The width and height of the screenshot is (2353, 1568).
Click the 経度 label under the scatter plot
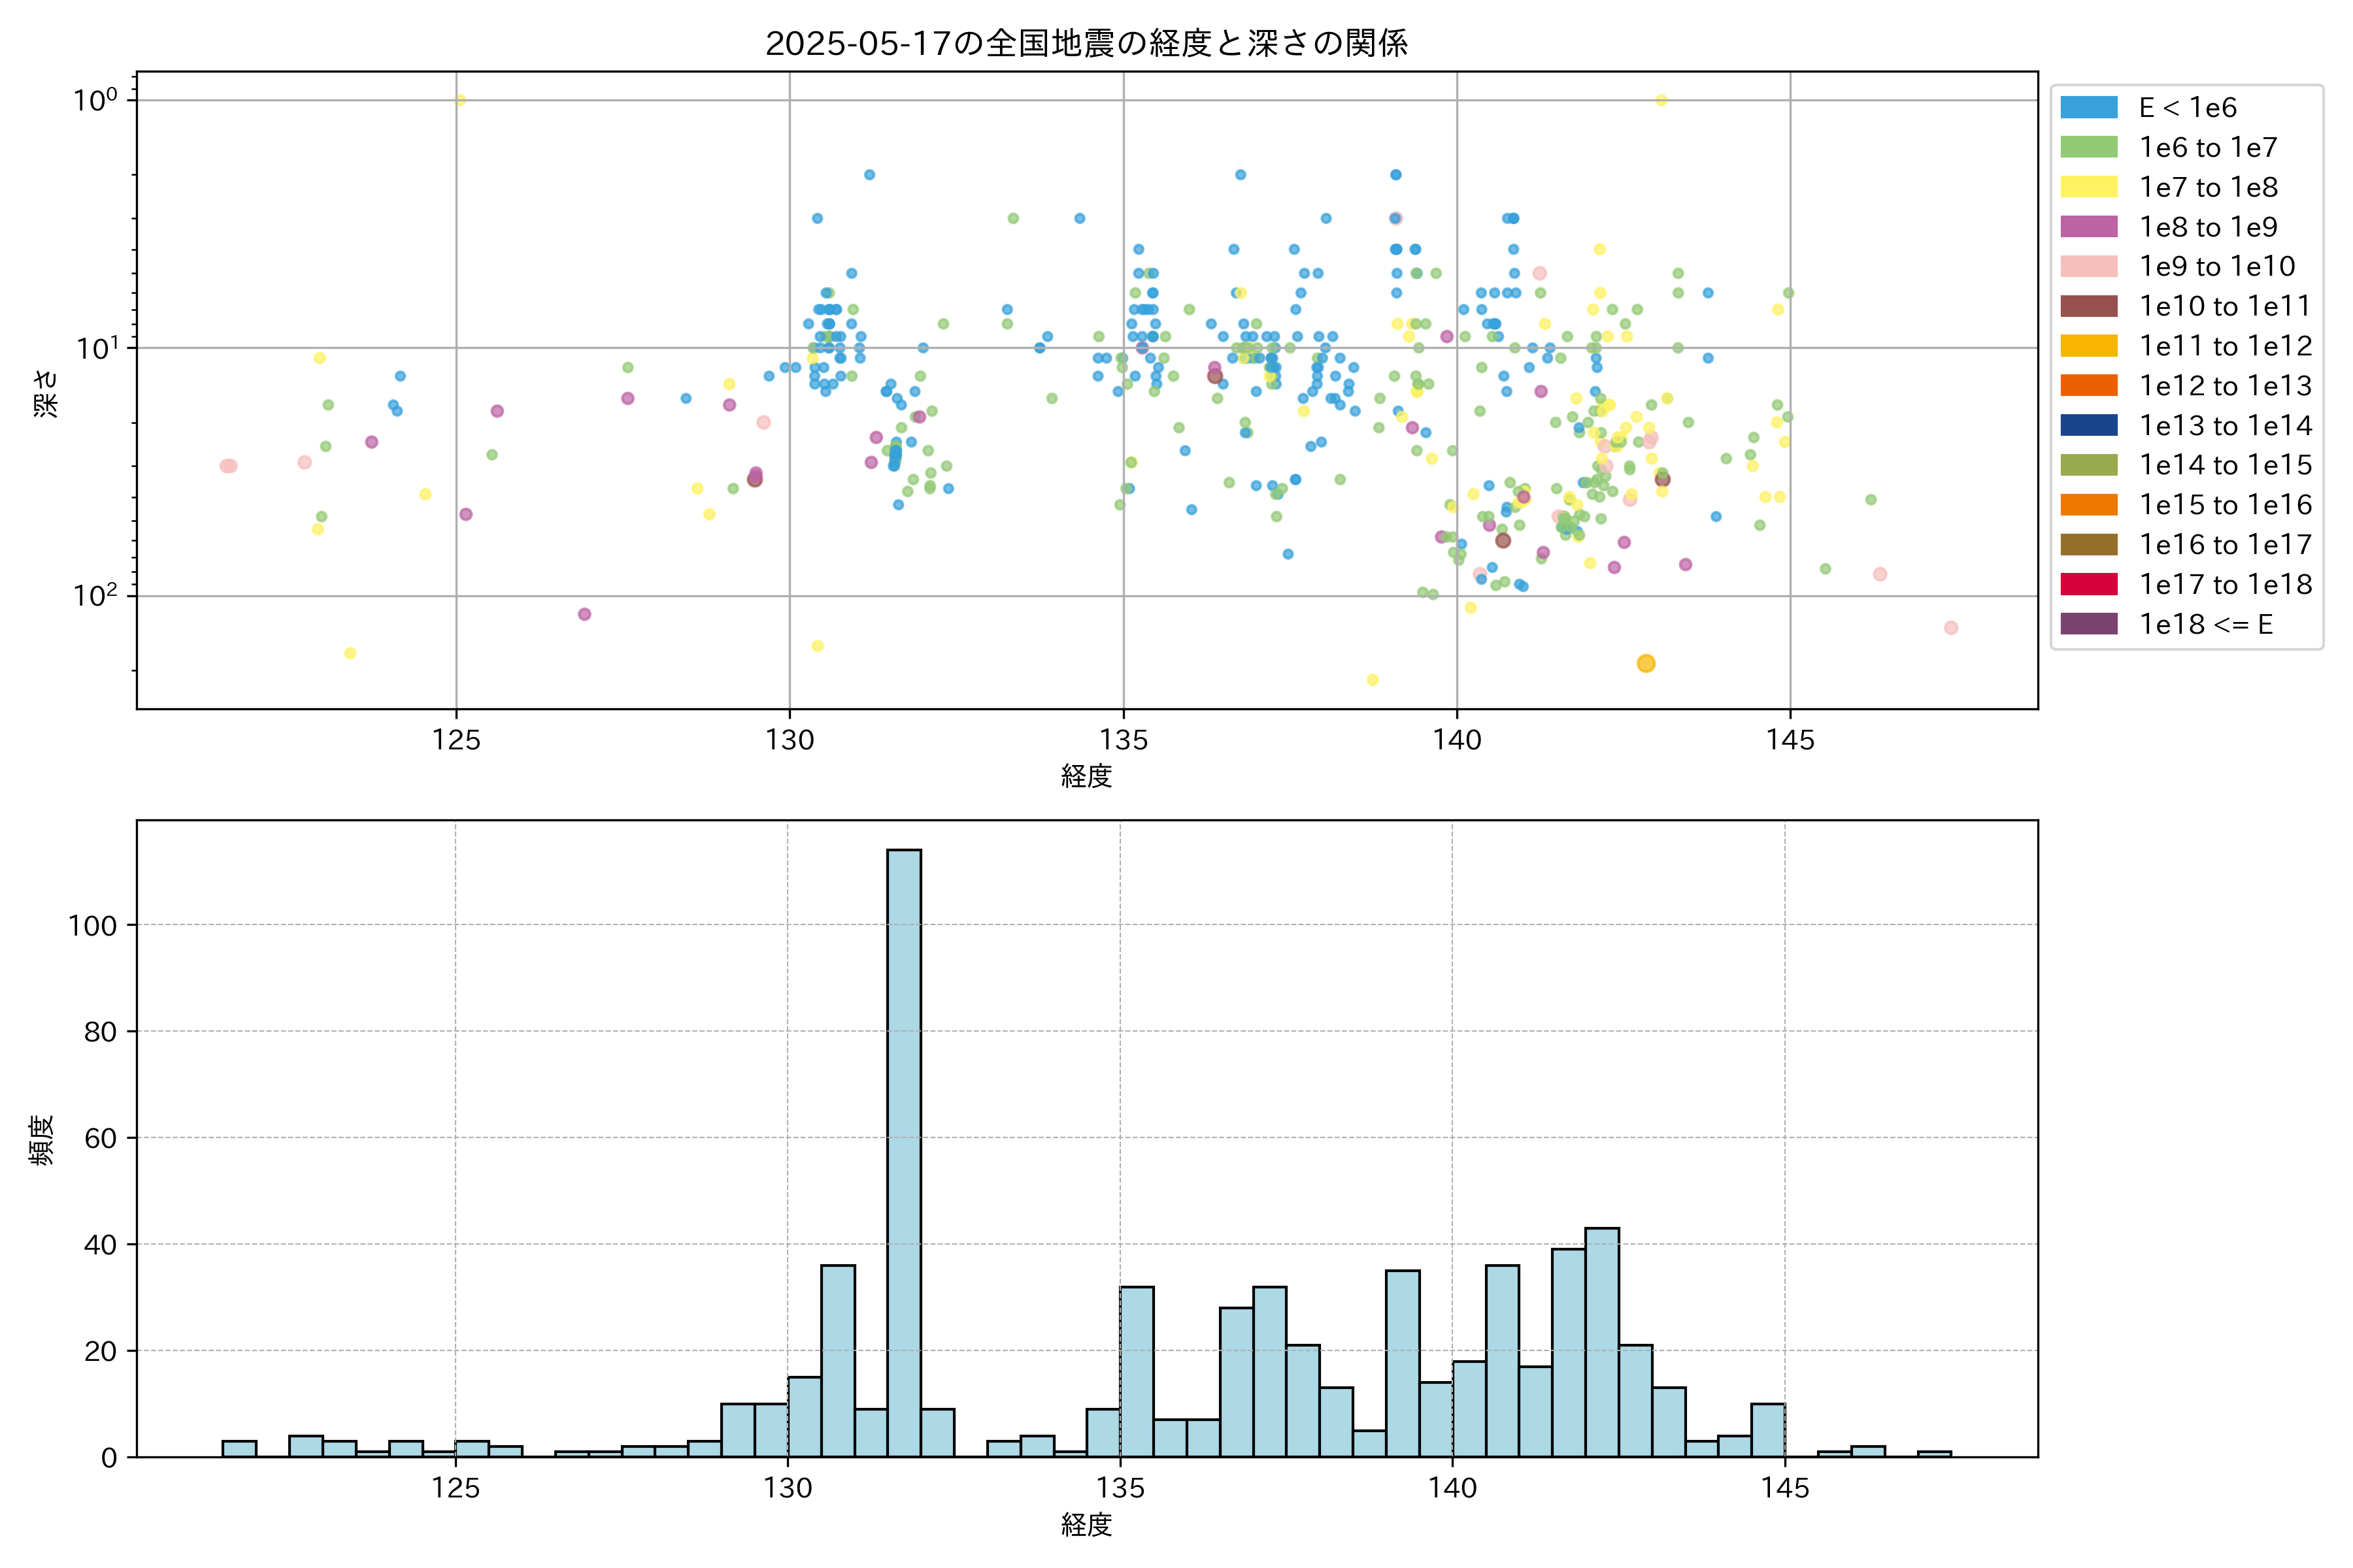[1086, 776]
